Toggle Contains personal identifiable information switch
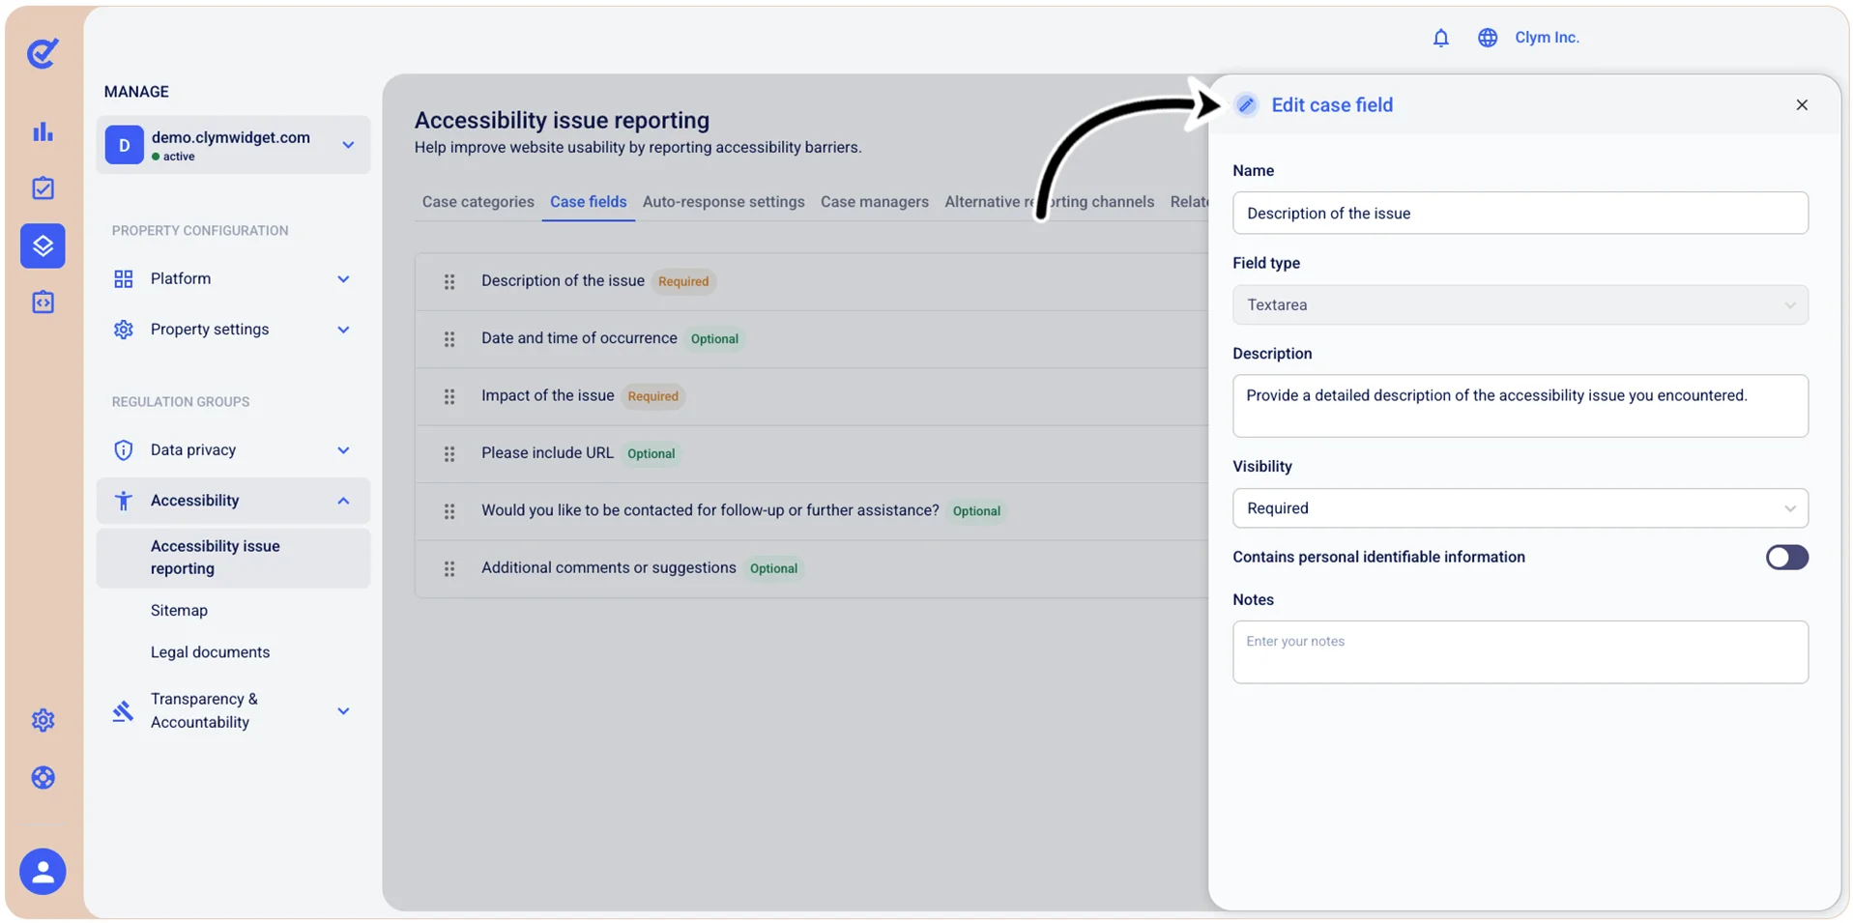 pos(1786,558)
